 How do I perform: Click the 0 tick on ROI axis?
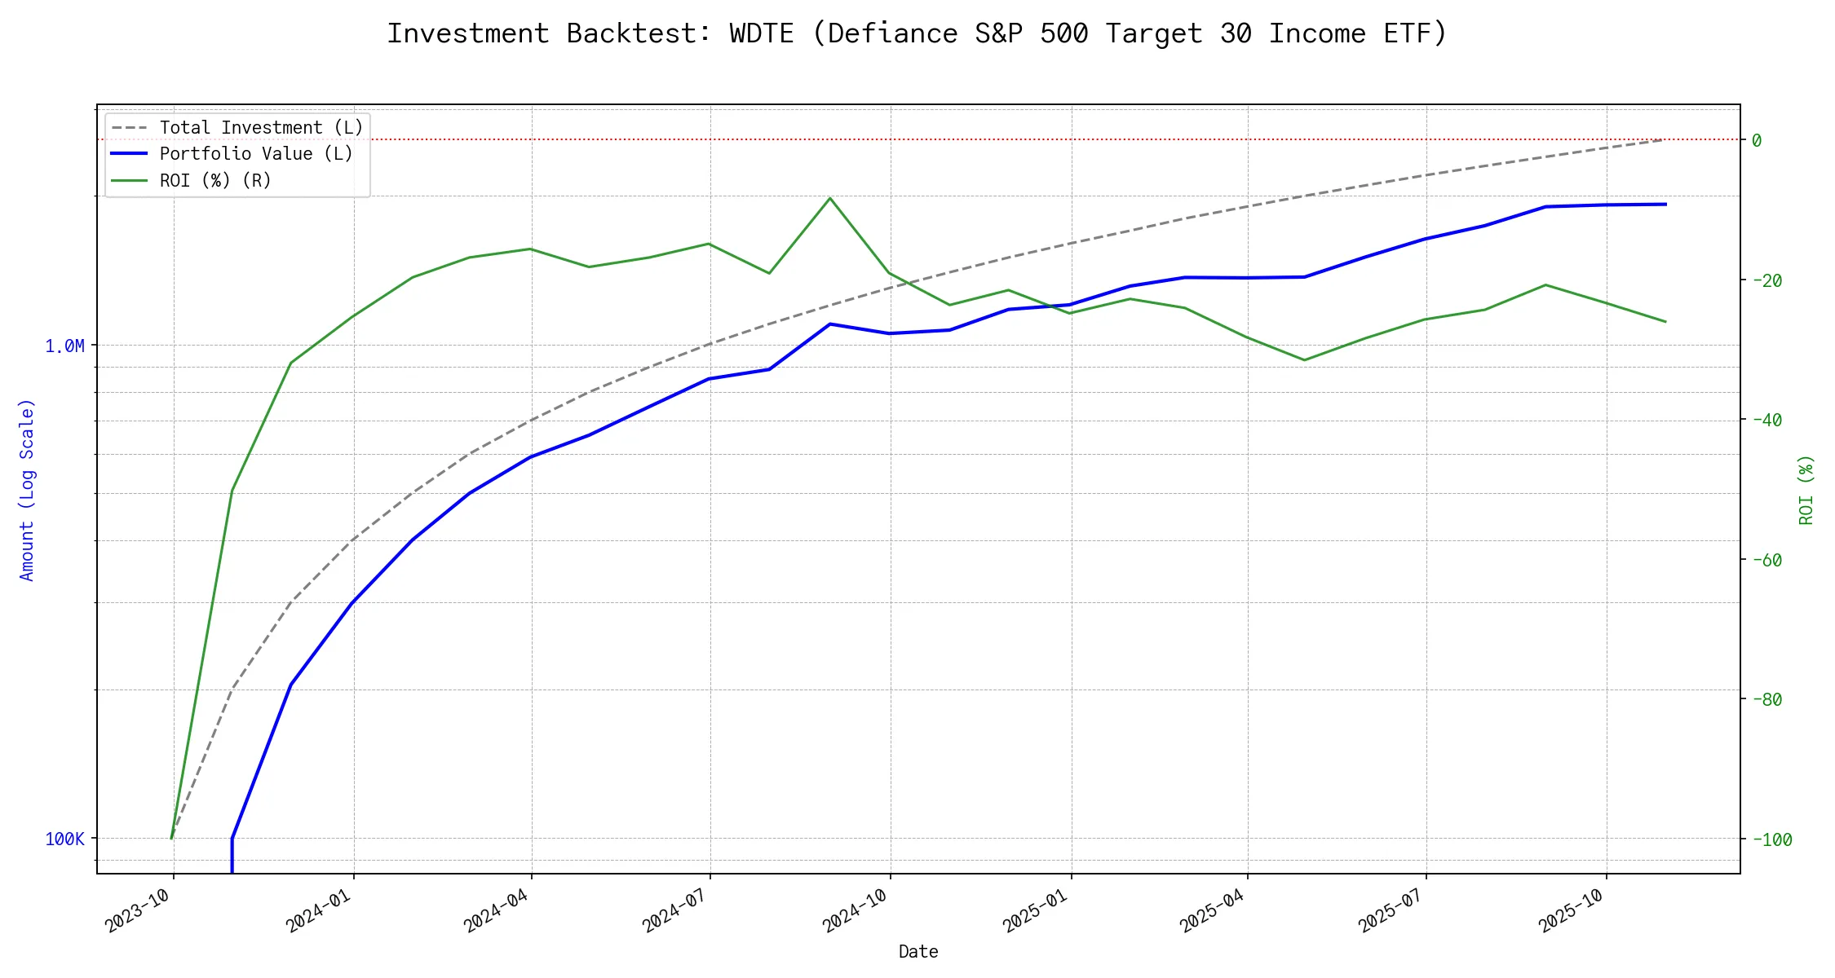[x=1757, y=141]
